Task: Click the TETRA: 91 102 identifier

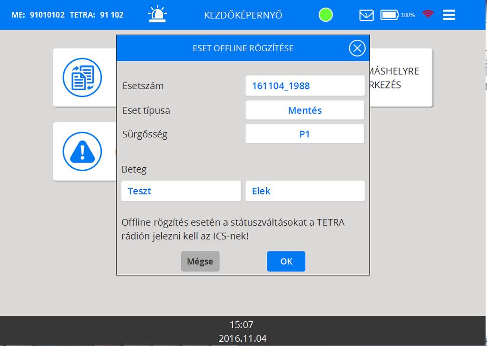Action: 97,15
